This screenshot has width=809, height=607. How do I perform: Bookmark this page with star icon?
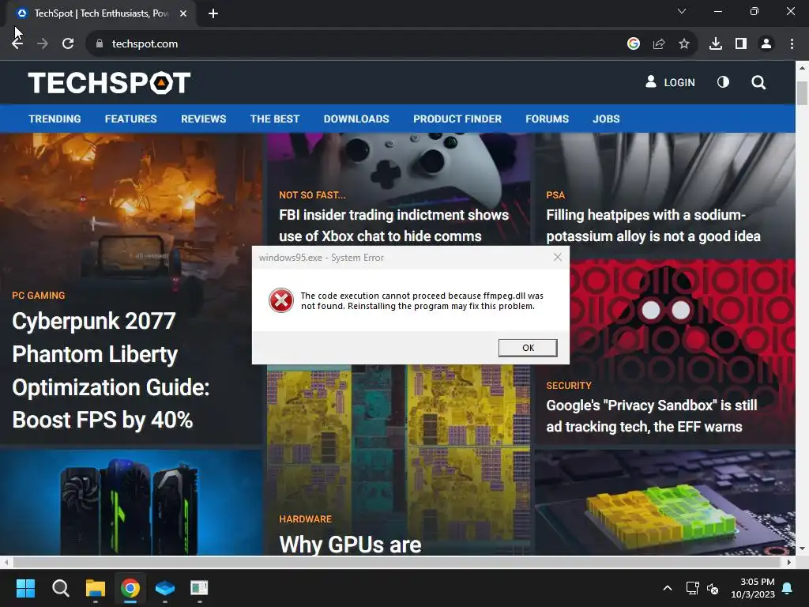684,44
